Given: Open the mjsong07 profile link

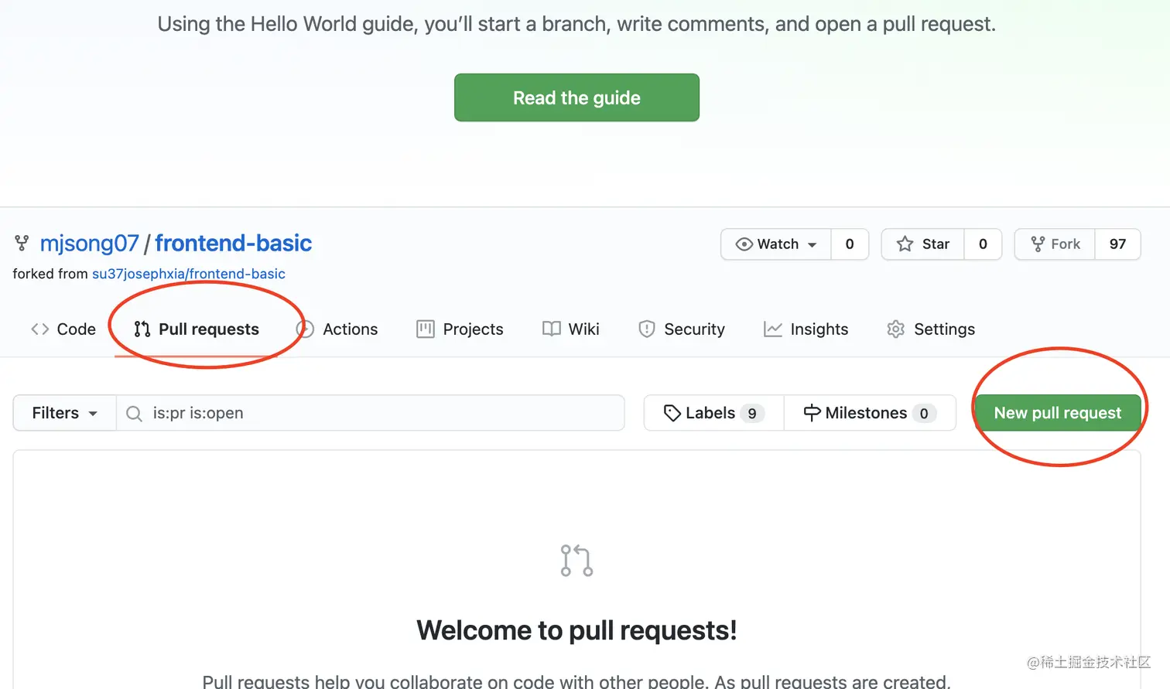Looking at the screenshot, I should click(89, 244).
